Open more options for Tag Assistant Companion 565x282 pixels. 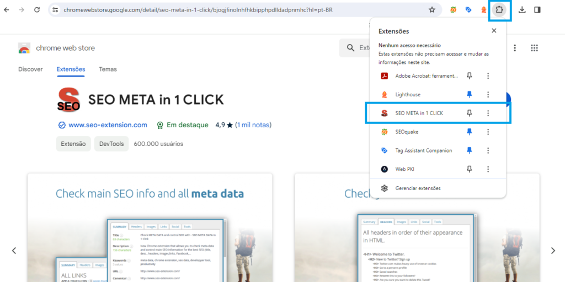488,150
